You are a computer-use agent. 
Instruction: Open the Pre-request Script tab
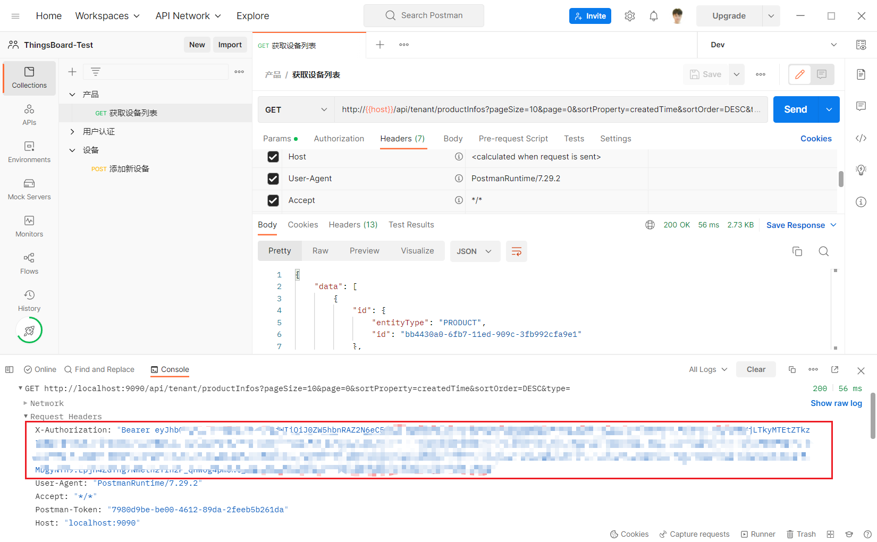pyautogui.click(x=513, y=139)
